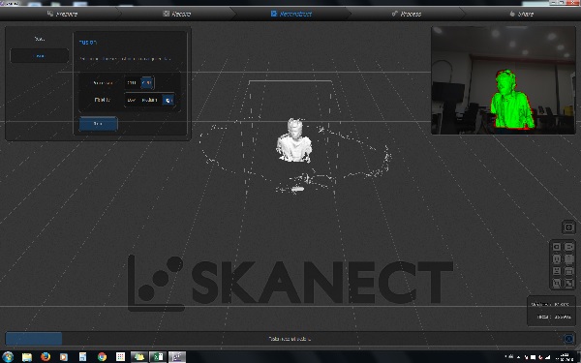Choose High fidelity
581x363 pixels.
tap(168, 100)
